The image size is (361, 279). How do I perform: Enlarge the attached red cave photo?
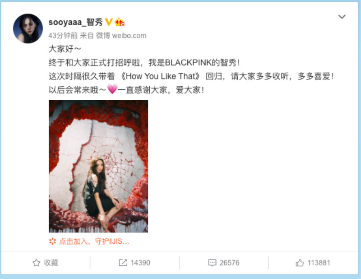[x=98, y=166]
